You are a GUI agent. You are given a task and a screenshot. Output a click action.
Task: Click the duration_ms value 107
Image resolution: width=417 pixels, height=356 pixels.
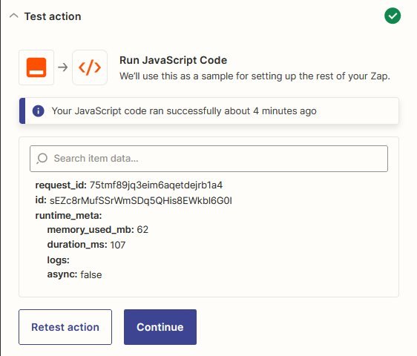click(x=117, y=245)
